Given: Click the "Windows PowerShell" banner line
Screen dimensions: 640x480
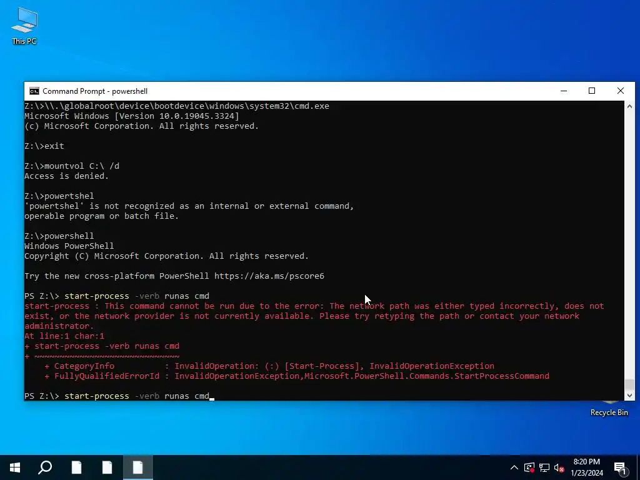Looking at the screenshot, I should (69, 246).
